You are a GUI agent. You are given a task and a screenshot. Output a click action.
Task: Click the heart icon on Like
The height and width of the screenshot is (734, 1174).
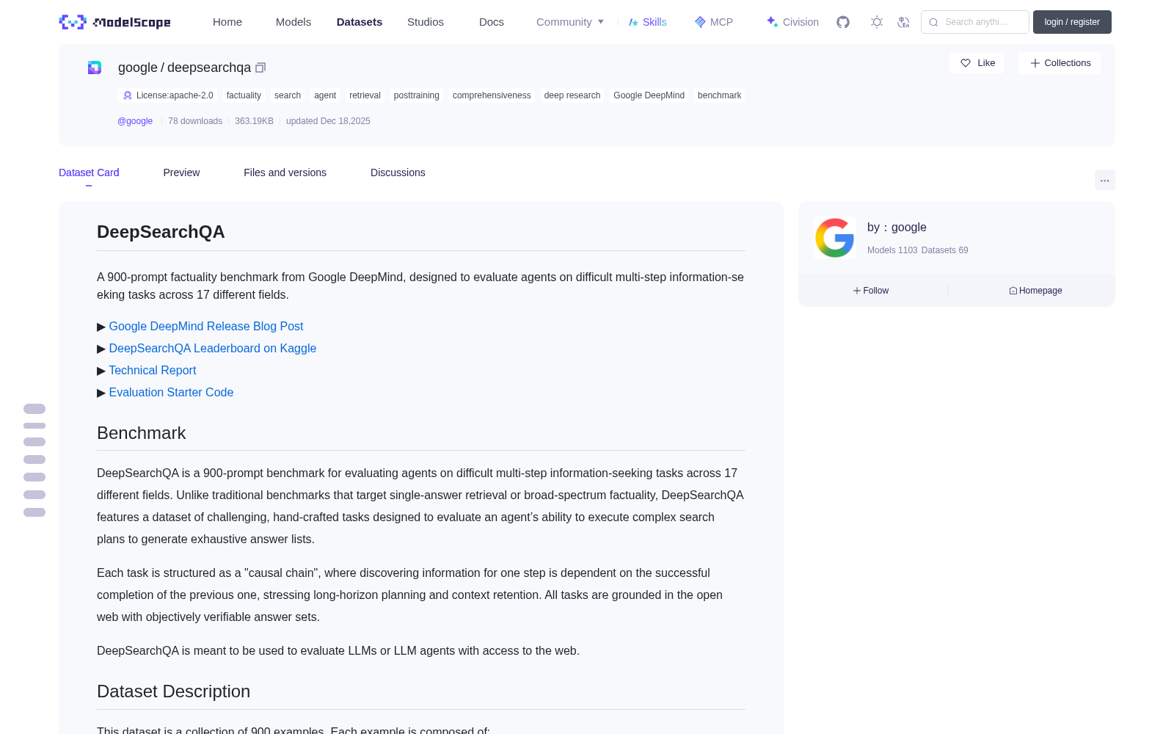(x=966, y=63)
